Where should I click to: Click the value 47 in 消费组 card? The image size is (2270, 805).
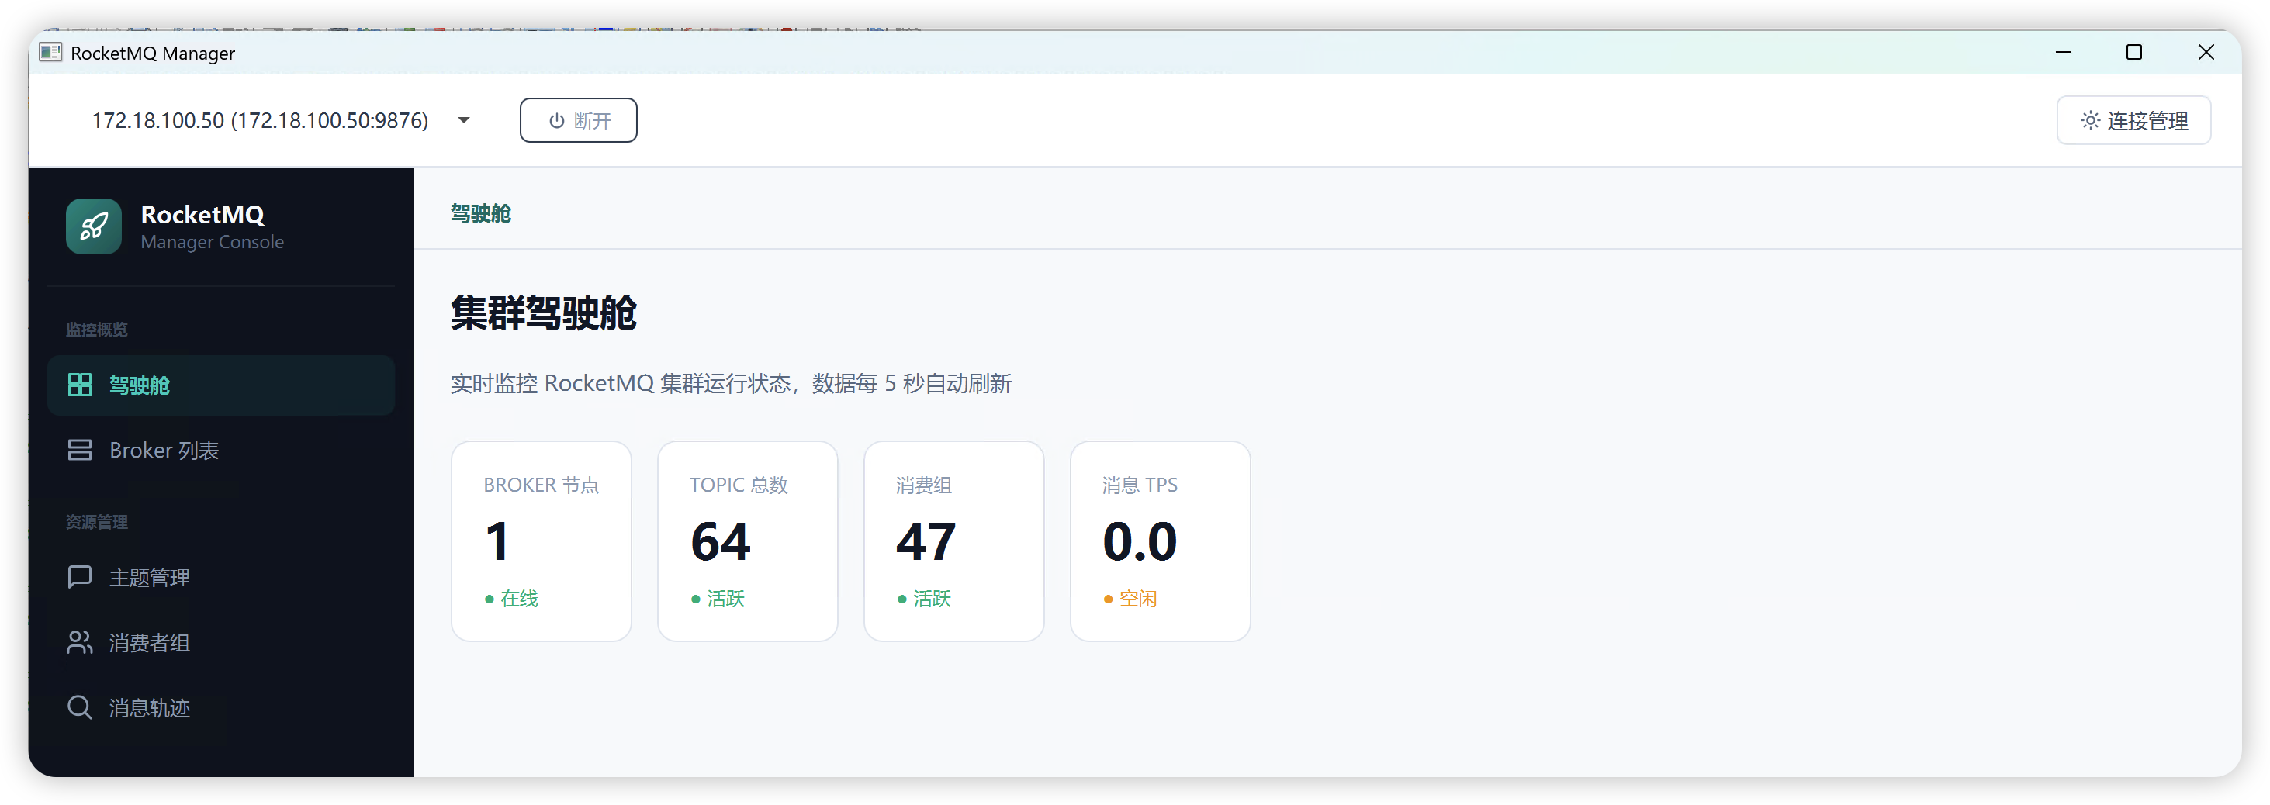coord(926,541)
